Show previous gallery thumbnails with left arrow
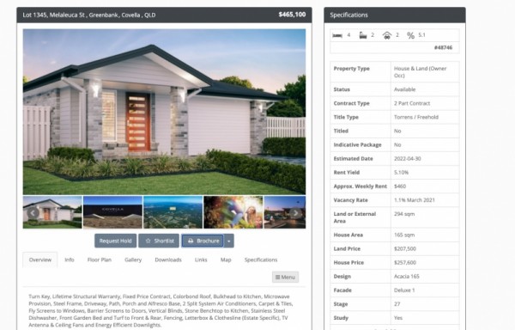515x330 pixels. pos(33,213)
